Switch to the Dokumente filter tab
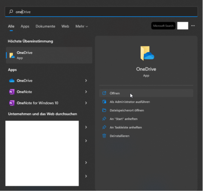The width and height of the screenshot is (203, 191). click(45, 26)
